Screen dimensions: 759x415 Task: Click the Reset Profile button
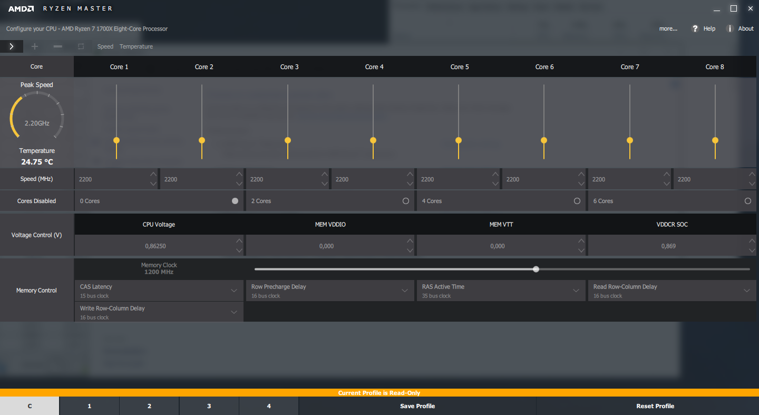point(655,406)
